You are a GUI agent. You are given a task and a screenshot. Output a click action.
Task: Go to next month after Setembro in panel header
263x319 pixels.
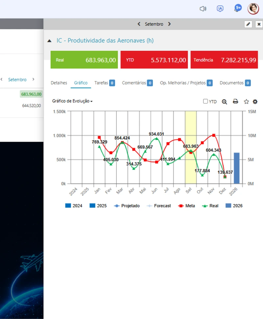[169, 24]
